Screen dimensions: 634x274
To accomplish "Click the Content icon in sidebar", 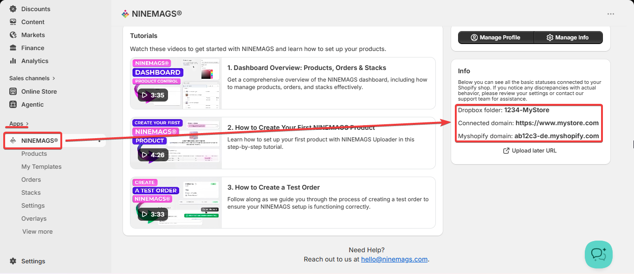I will (x=13, y=22).
